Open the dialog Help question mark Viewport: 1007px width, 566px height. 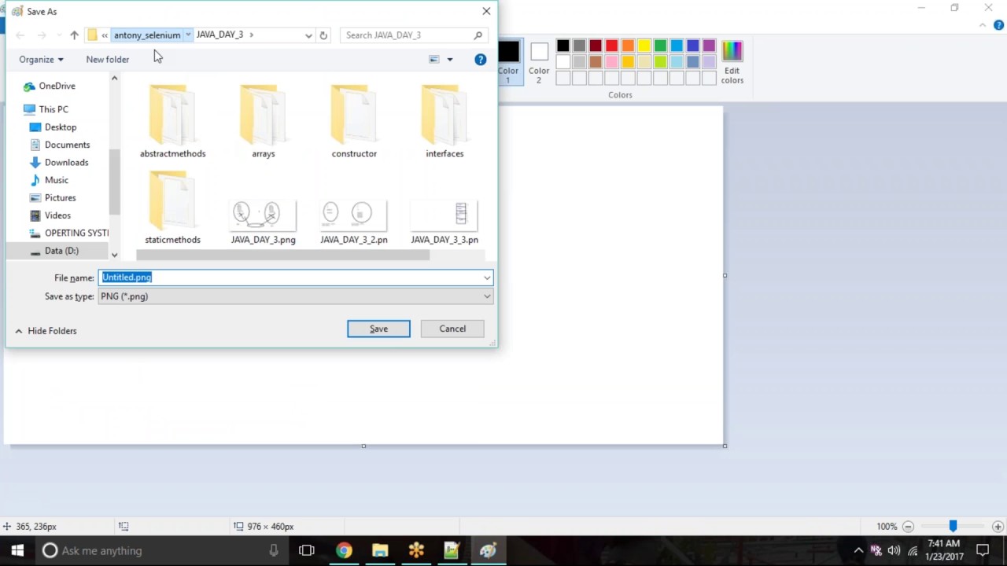click(481, 60)
